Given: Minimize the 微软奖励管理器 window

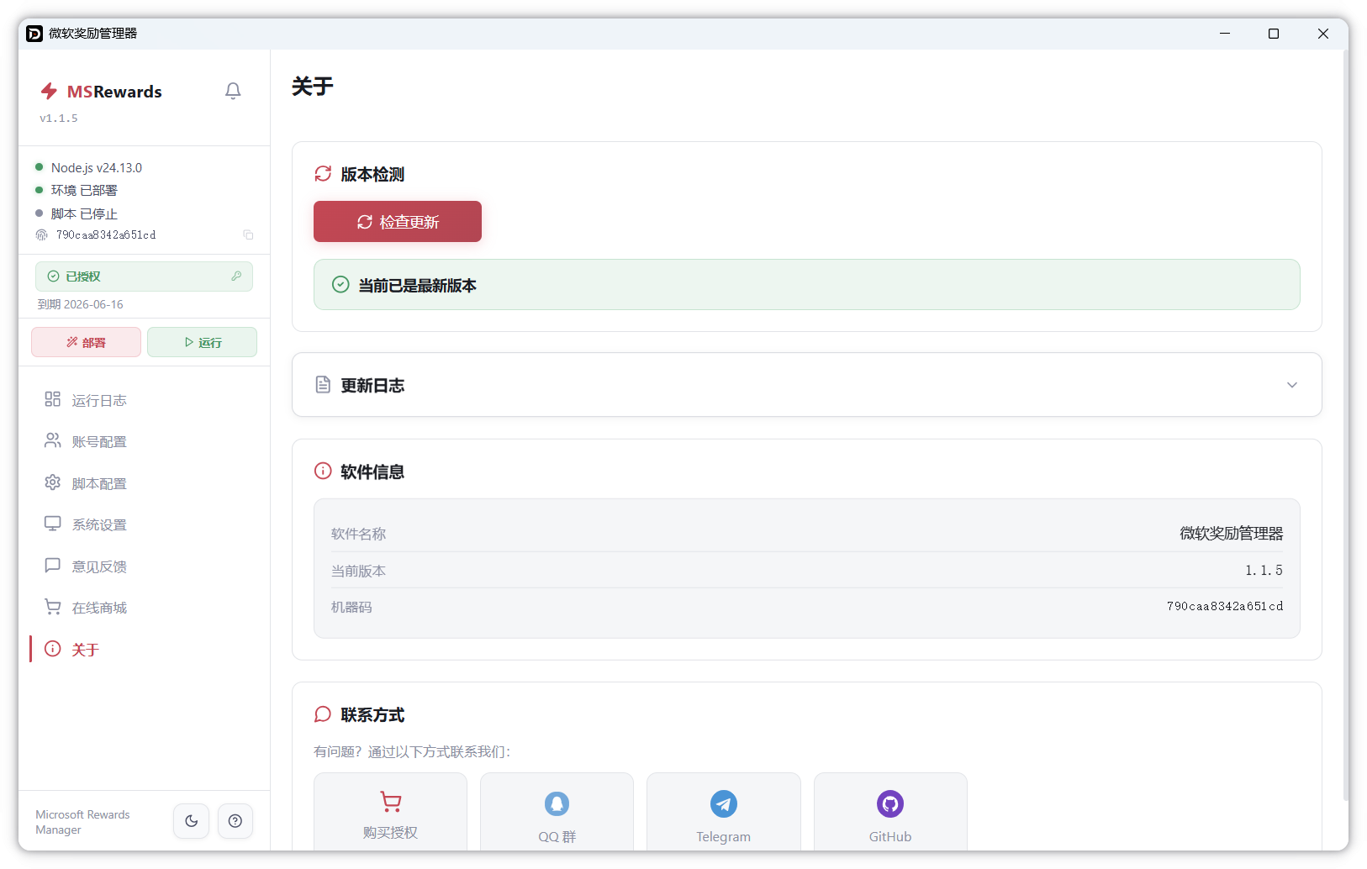Looking at the screenshot, I should point(1225,34).
